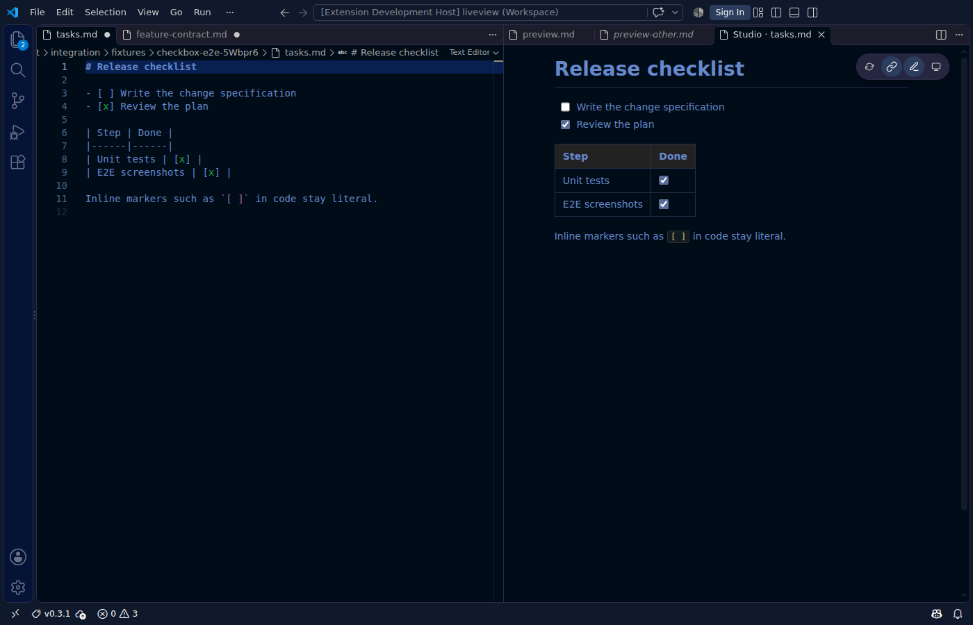Click the pencil edit icon in preview toolbar
973x625 pixels.
(x=914, y=67)
